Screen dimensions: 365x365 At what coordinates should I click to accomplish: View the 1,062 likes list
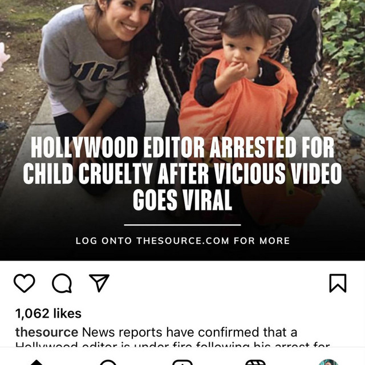tap(48, 313)
